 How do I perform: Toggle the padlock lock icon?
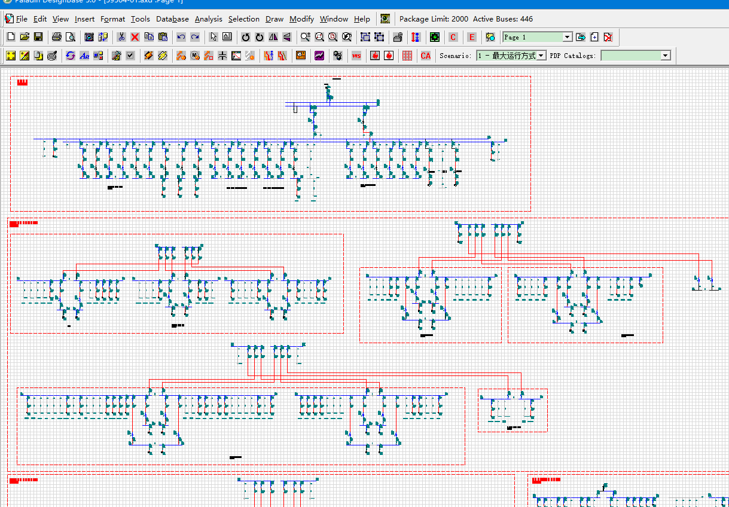click(x=398, y=37)
